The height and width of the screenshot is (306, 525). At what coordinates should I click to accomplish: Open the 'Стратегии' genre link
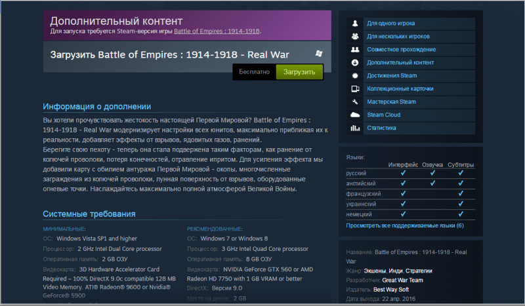(419, 271)
